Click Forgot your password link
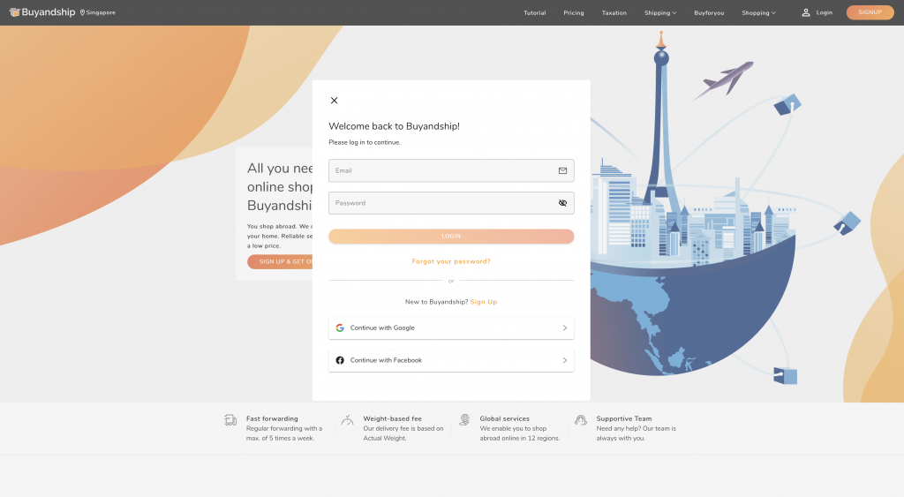 (451, 261)
